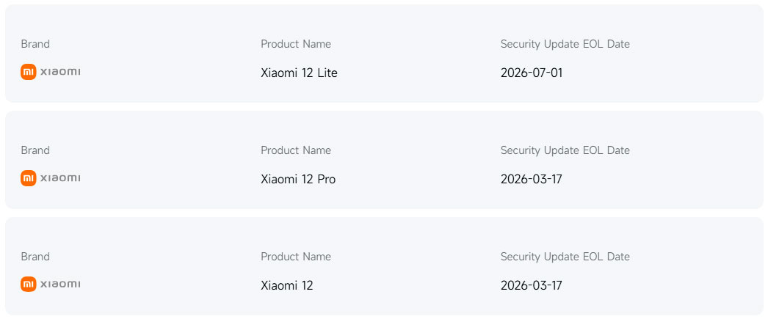The height and width of the screenshot is (319, 768).
Task: Click the orange Mi logo beside Xiaomi 12 Pro
Action: (x=28, y=178)
